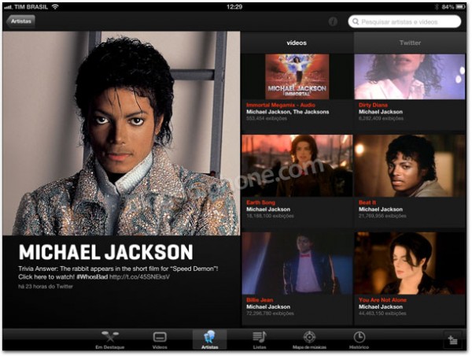Open the Immortal Megamix video thumbnail
Viewport: 472px width, 356px height.
point(297,76)
